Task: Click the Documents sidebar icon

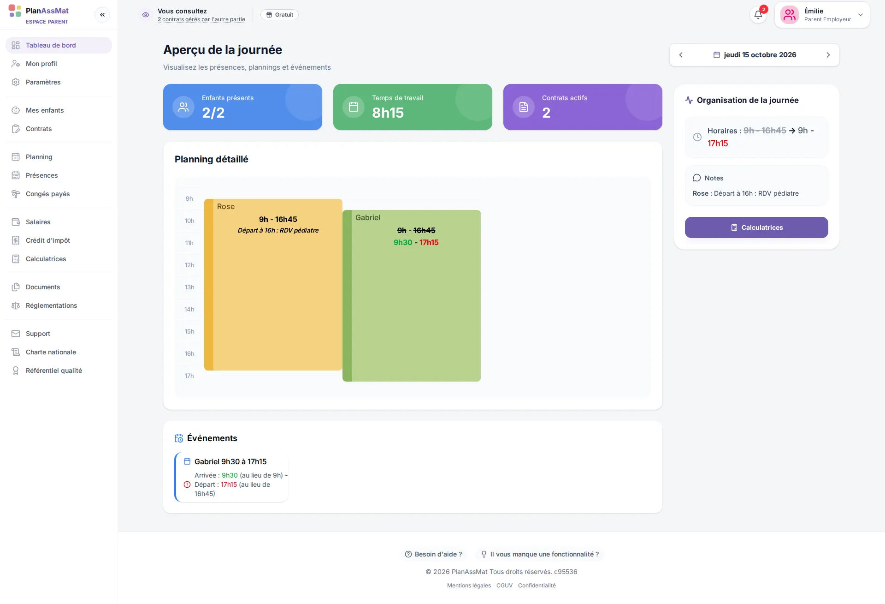Action: tap(16, 287)
